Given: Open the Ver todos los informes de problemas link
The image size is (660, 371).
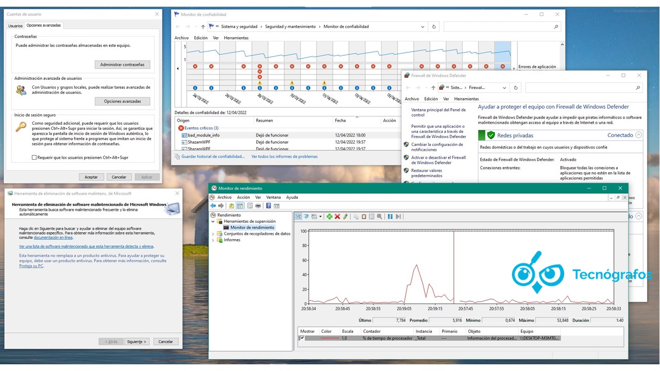Looking at the screenshot, I should [284, 157].
